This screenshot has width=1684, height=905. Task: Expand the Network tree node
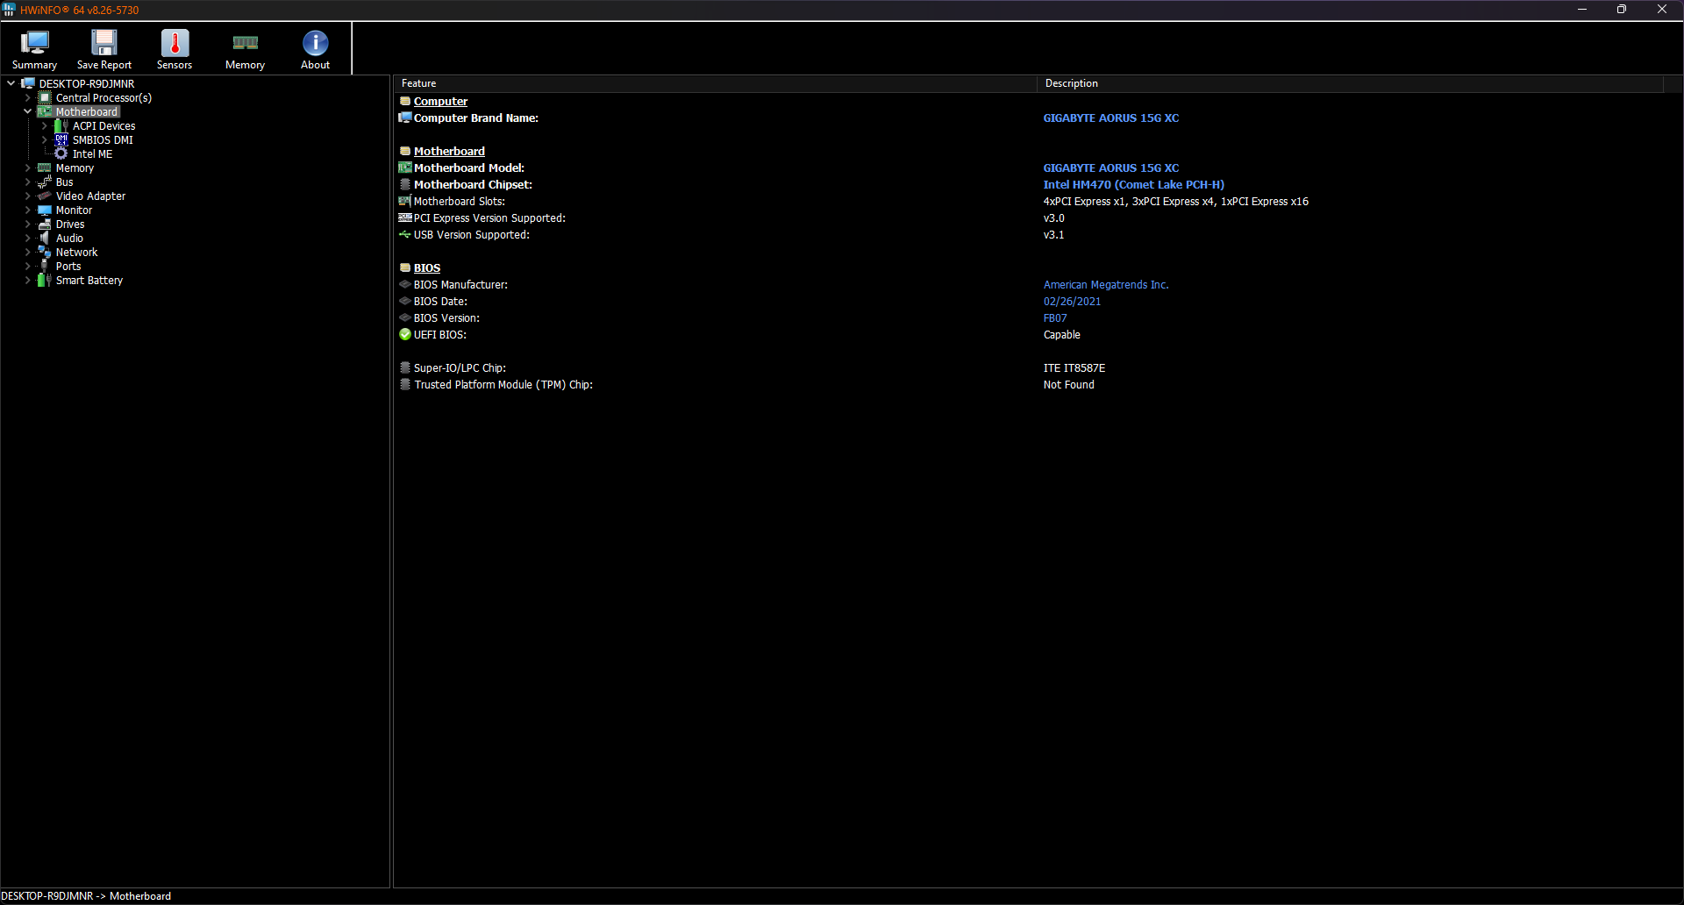click(27, 253)
